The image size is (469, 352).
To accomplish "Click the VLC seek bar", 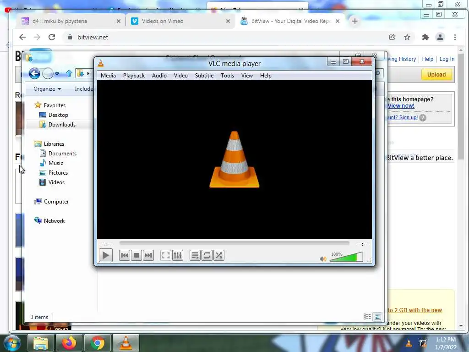I will (x=234, y=243).
